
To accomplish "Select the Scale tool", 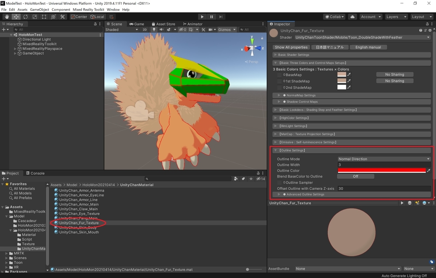I will [35, 17].
